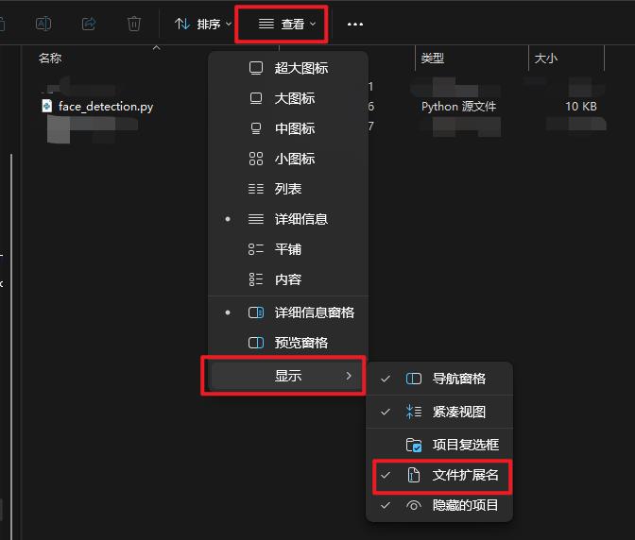
Task: Sort by the 大小 column header
Action: [546, 59]
